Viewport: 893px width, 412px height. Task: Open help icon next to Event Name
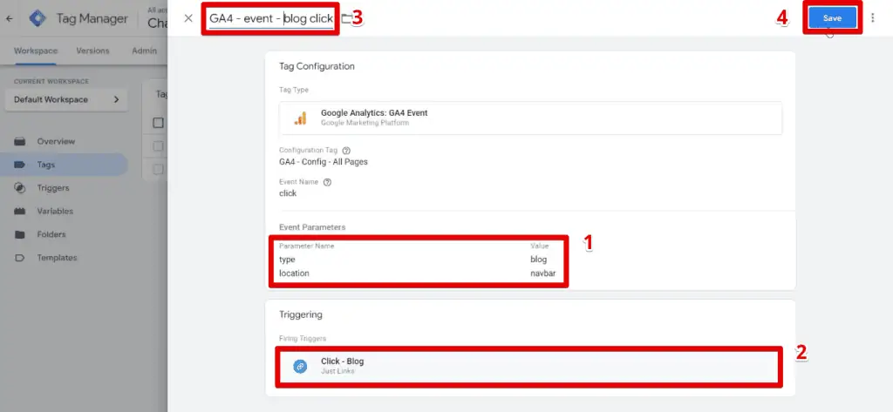(x=327, y=183)
